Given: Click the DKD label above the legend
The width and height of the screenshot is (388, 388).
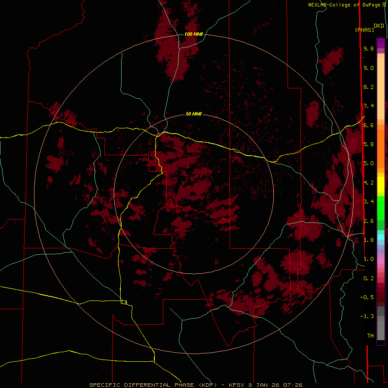Looking at the screenshot, I should (379, 26).
